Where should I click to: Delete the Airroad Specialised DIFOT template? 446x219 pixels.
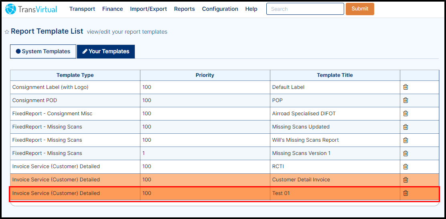[405, 113]
